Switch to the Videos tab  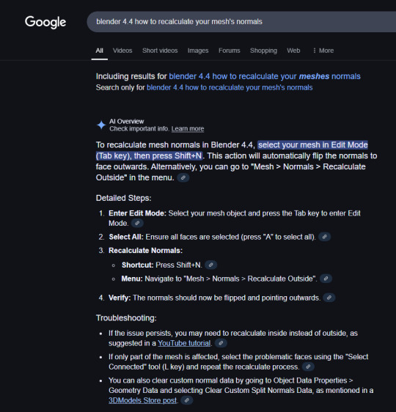pyautogui.click(x=122, y=51)
